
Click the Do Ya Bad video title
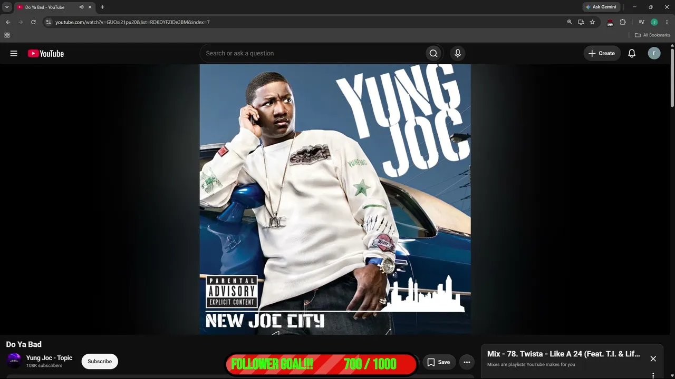pos(24,344)
